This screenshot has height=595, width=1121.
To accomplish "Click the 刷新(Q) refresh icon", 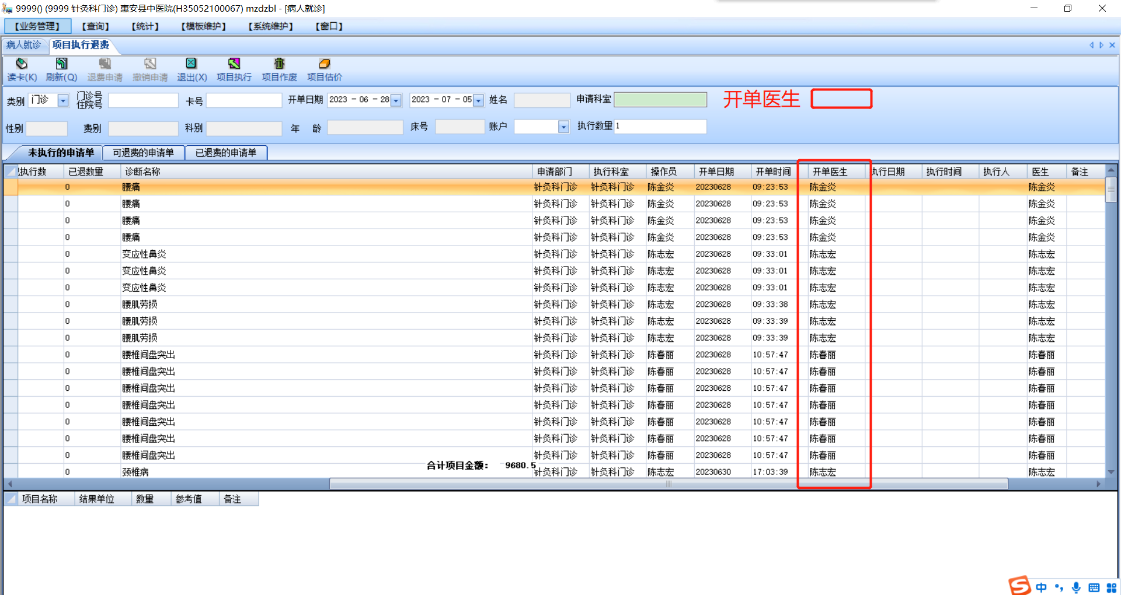I will pyautogui.click(x=61, y=64).
